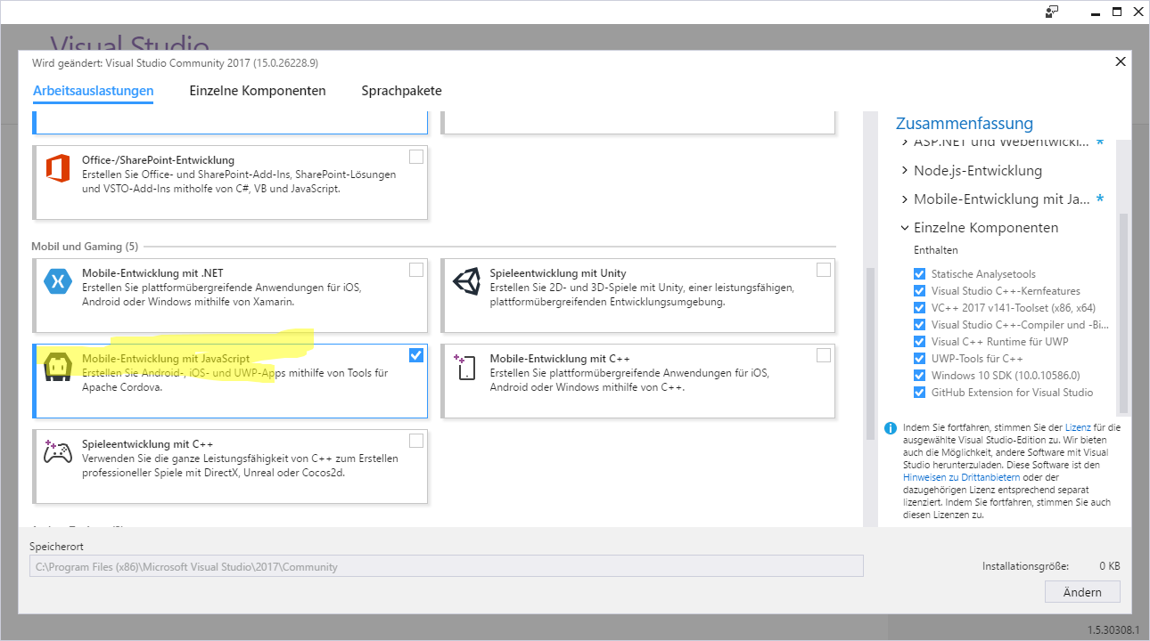Uncheck Mobile-Entwicklung mit JavaScript workload

pos(416,355)
